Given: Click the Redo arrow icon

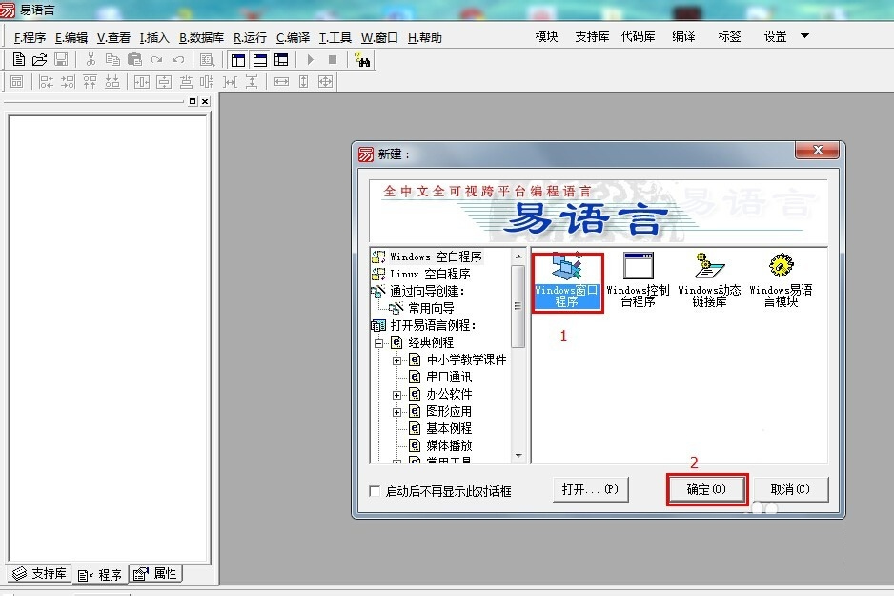Looking at the screenshot, I should [156, 59].
